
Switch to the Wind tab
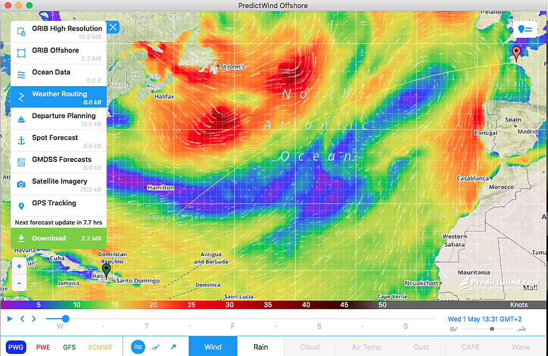click(x=213, y=346)
